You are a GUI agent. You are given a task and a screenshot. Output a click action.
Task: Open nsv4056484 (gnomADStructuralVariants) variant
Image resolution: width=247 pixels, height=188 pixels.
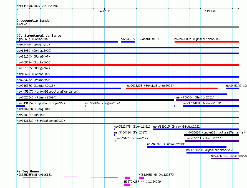(211, 135)
